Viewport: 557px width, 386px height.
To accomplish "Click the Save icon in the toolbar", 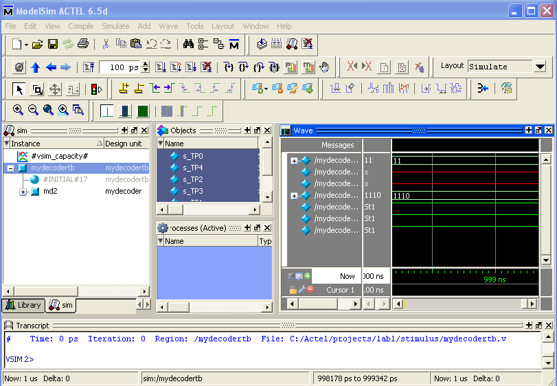I will point(52,44).
